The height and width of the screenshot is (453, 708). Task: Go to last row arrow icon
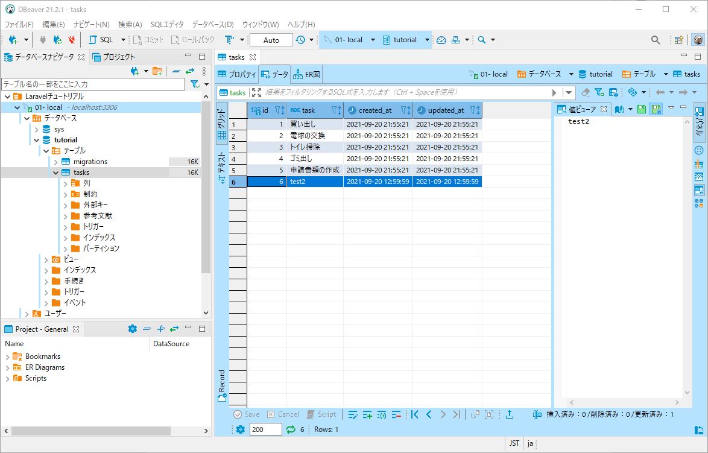(x=457, y=414)
